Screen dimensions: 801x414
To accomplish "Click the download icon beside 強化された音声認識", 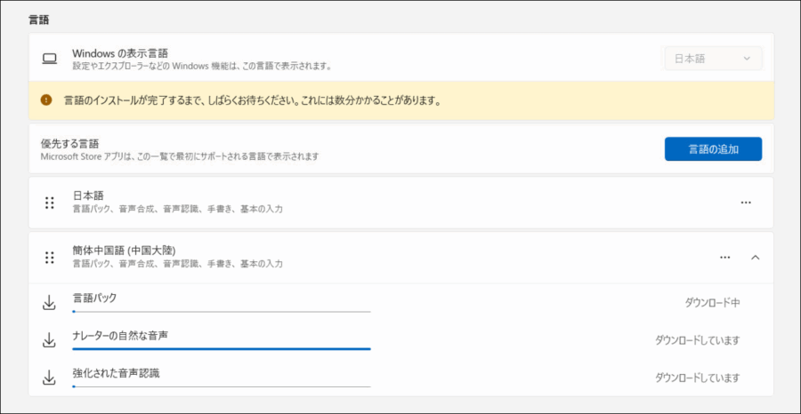I will click(49, 378).
